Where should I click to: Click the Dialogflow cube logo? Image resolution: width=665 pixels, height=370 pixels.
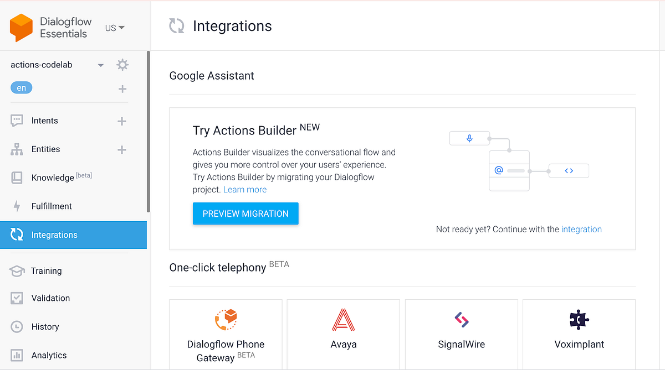(x=21, y=27)
